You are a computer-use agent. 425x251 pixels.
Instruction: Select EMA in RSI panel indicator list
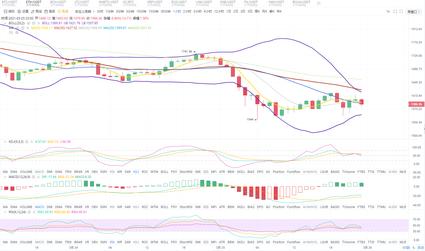(x=14, y=242)
